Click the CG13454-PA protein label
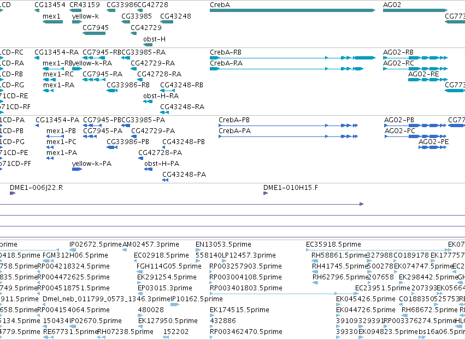Image resolution: width=465 pixels, height=340 pixels. pos(57,120)
